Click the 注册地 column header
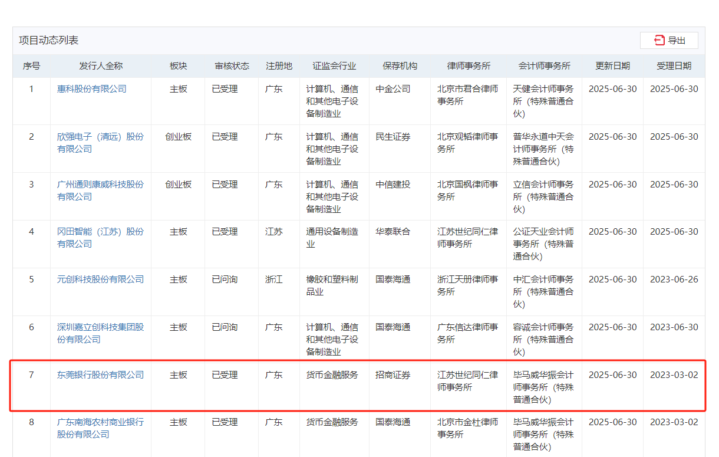The height and width of the screenshot is (457, 719). [279, 66]
